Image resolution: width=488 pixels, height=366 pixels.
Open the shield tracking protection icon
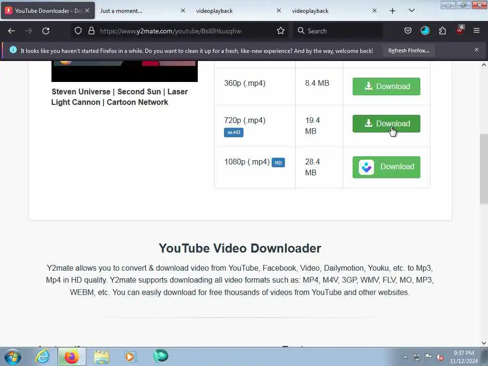(x=78, y=30)
